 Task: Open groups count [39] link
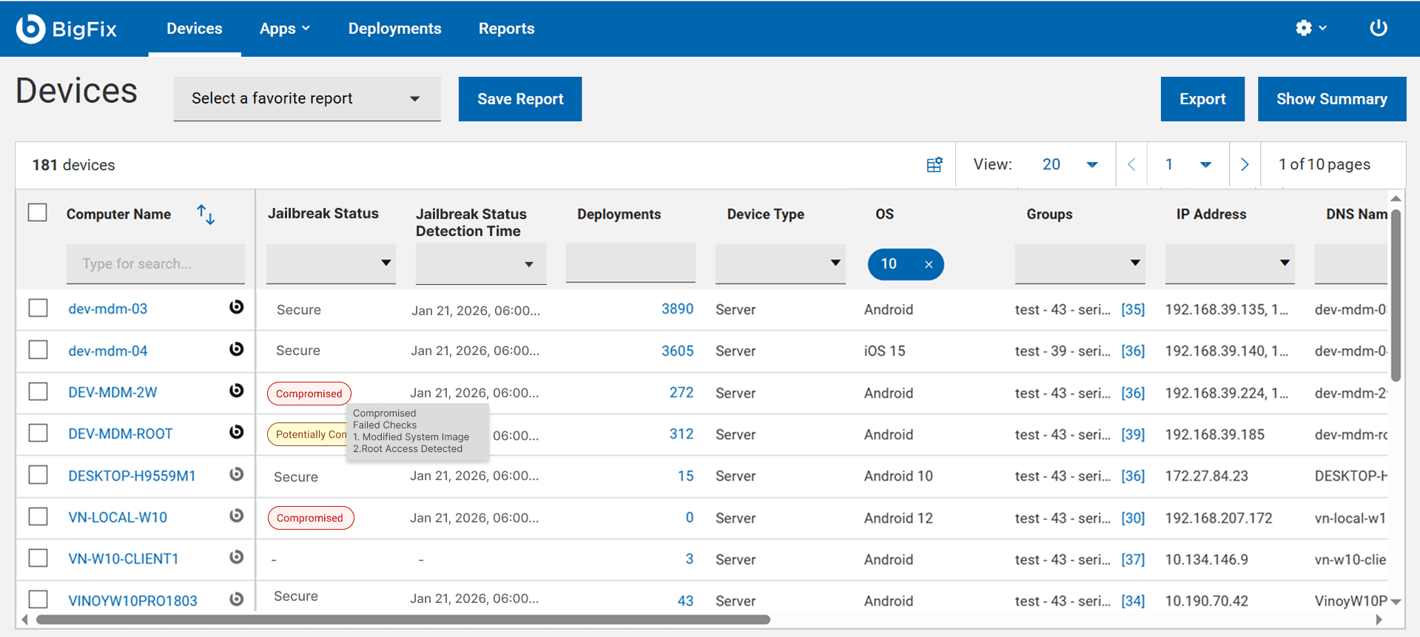pyautogui.click(x=1133, y=434)
